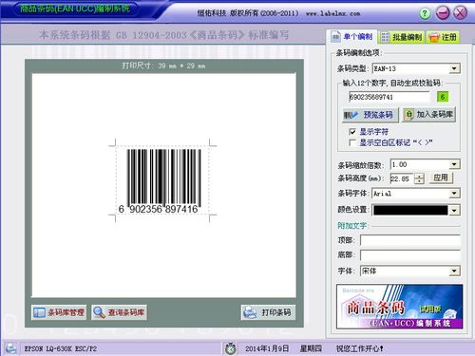This screenshot has width=475, height=356.
Task: Click the printer icon in the status bar
Action: pyautogui.click(x=11, y=348)
